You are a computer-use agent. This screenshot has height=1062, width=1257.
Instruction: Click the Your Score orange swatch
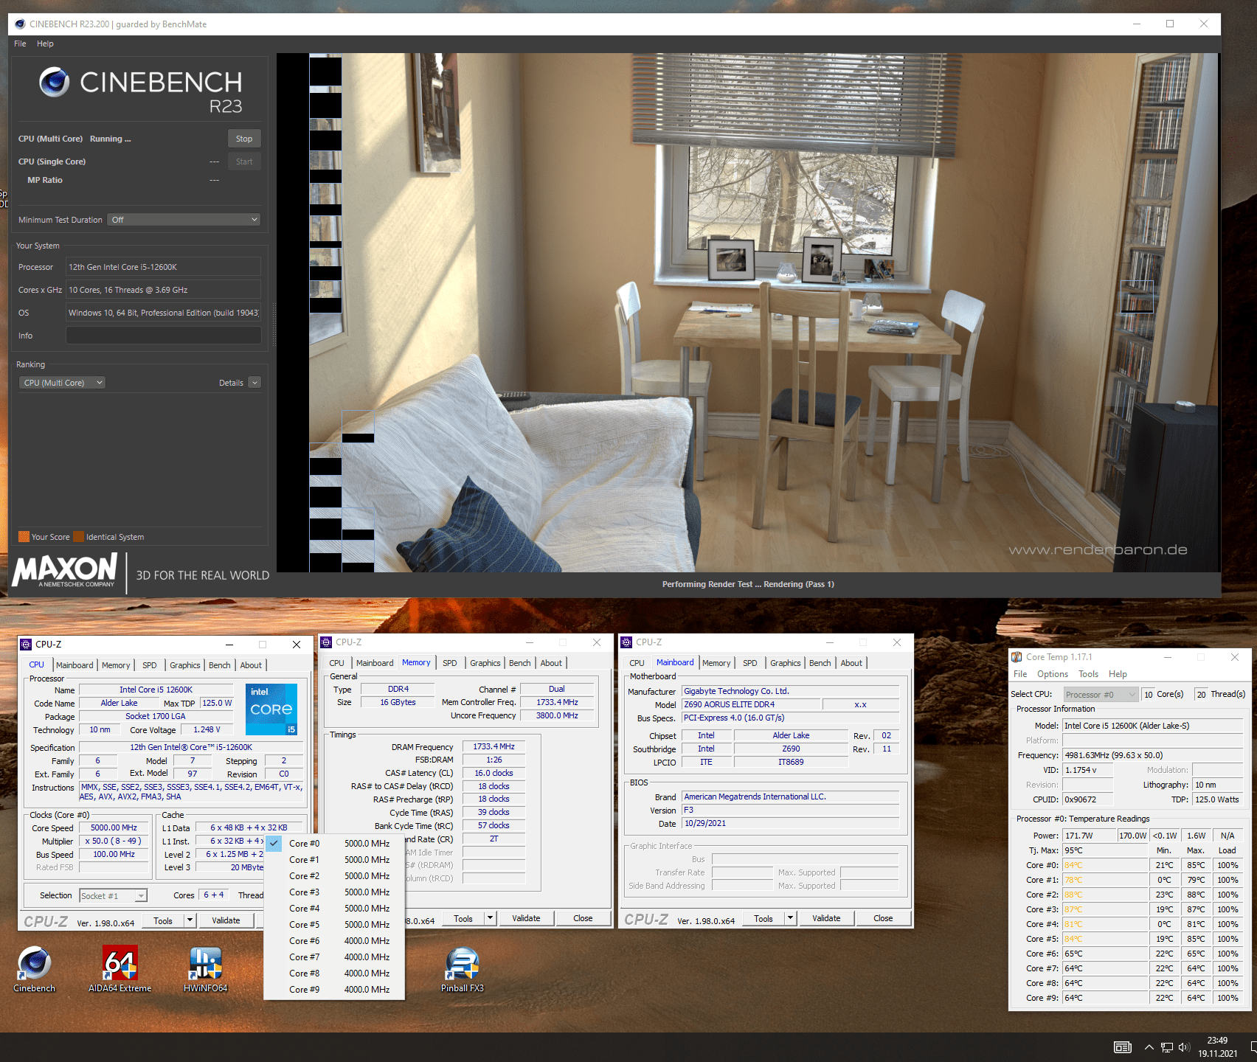24,537
